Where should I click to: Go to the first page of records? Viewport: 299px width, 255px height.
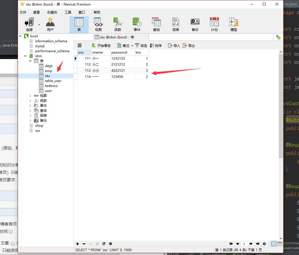231,244
